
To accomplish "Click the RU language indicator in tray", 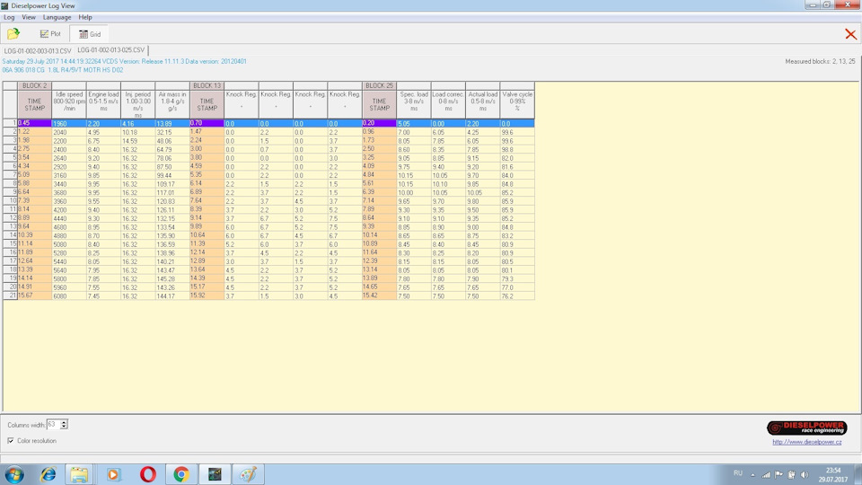I will tap(738, 473).
